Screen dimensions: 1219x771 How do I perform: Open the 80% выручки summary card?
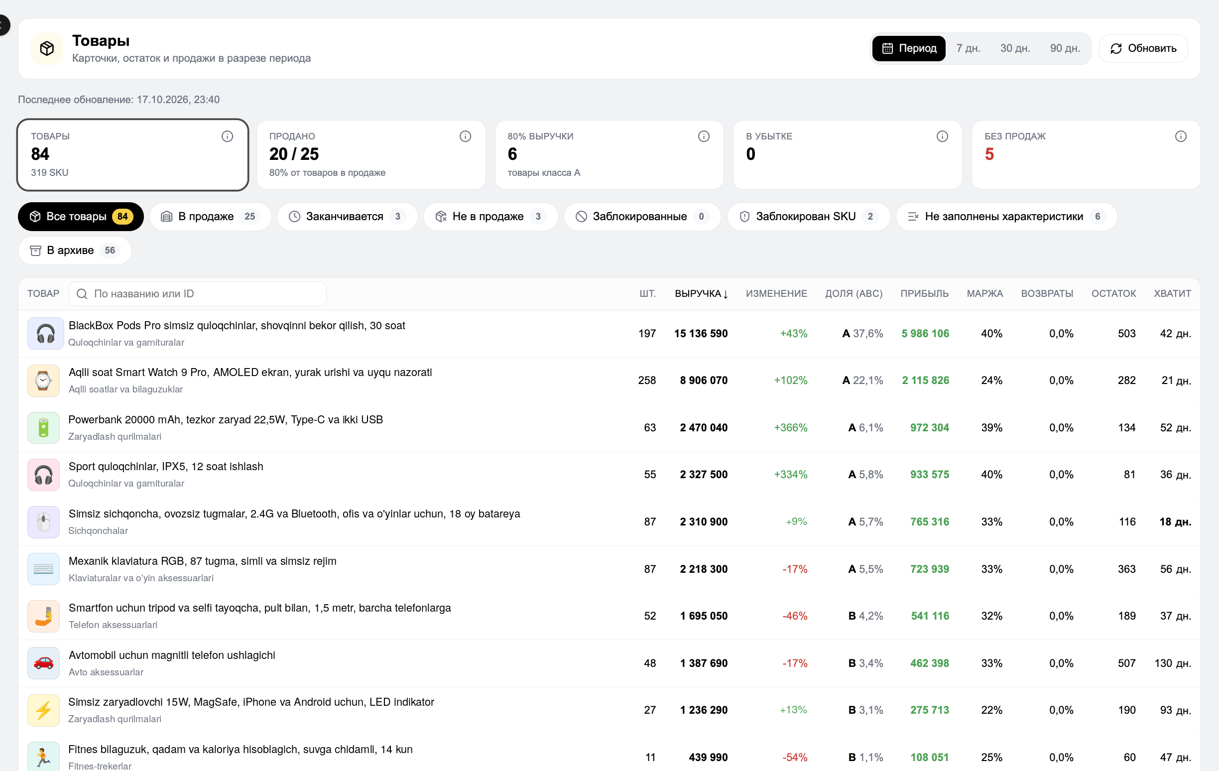point(609,155)
